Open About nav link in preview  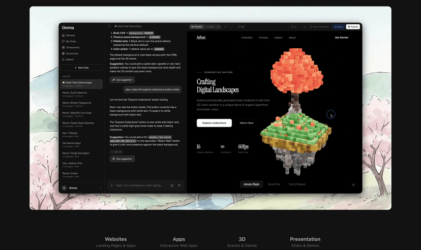292,38
